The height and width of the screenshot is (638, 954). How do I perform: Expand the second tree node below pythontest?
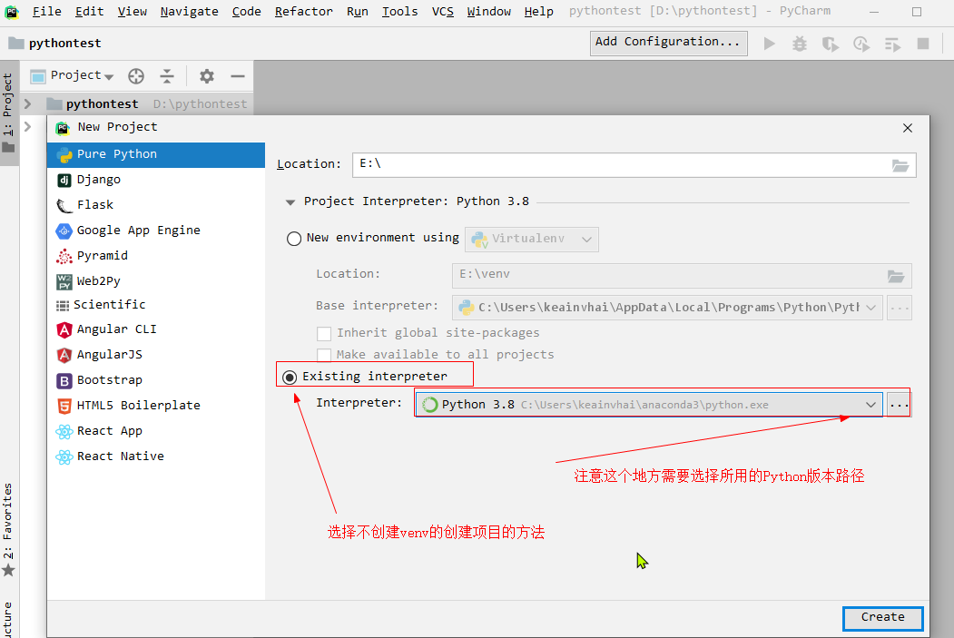(28, 126)
